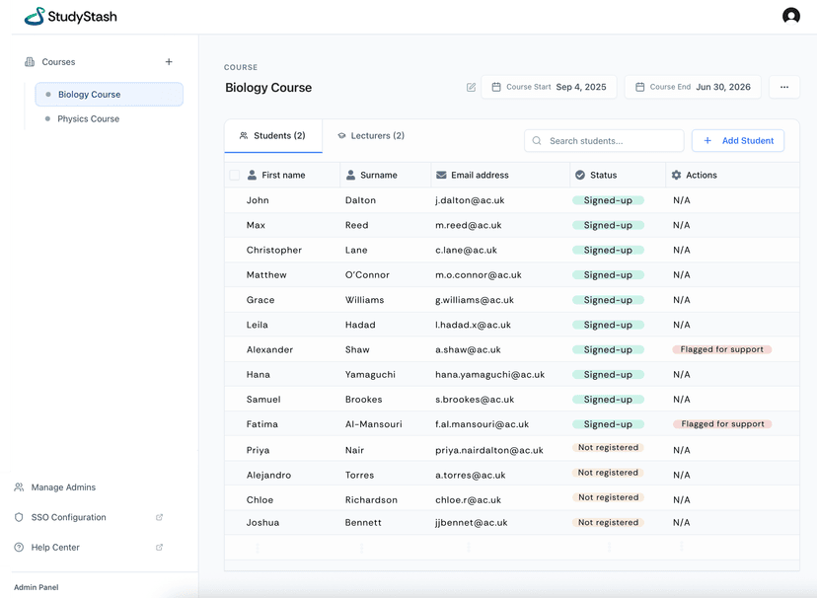
Task: Sort by the Status column header
Action: coord(603,175)
